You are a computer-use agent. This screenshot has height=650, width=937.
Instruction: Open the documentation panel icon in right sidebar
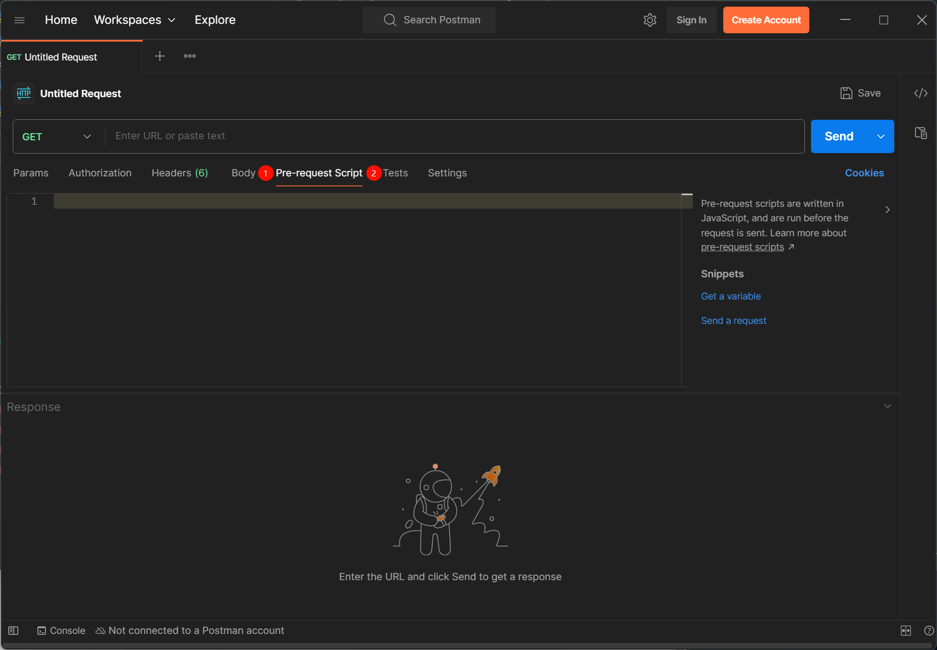pos(921,133)
